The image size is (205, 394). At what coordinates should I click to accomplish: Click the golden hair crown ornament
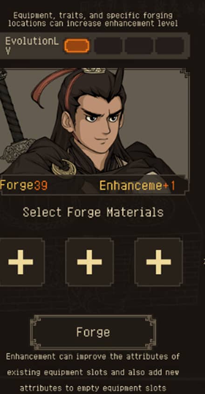pos(94,70)
